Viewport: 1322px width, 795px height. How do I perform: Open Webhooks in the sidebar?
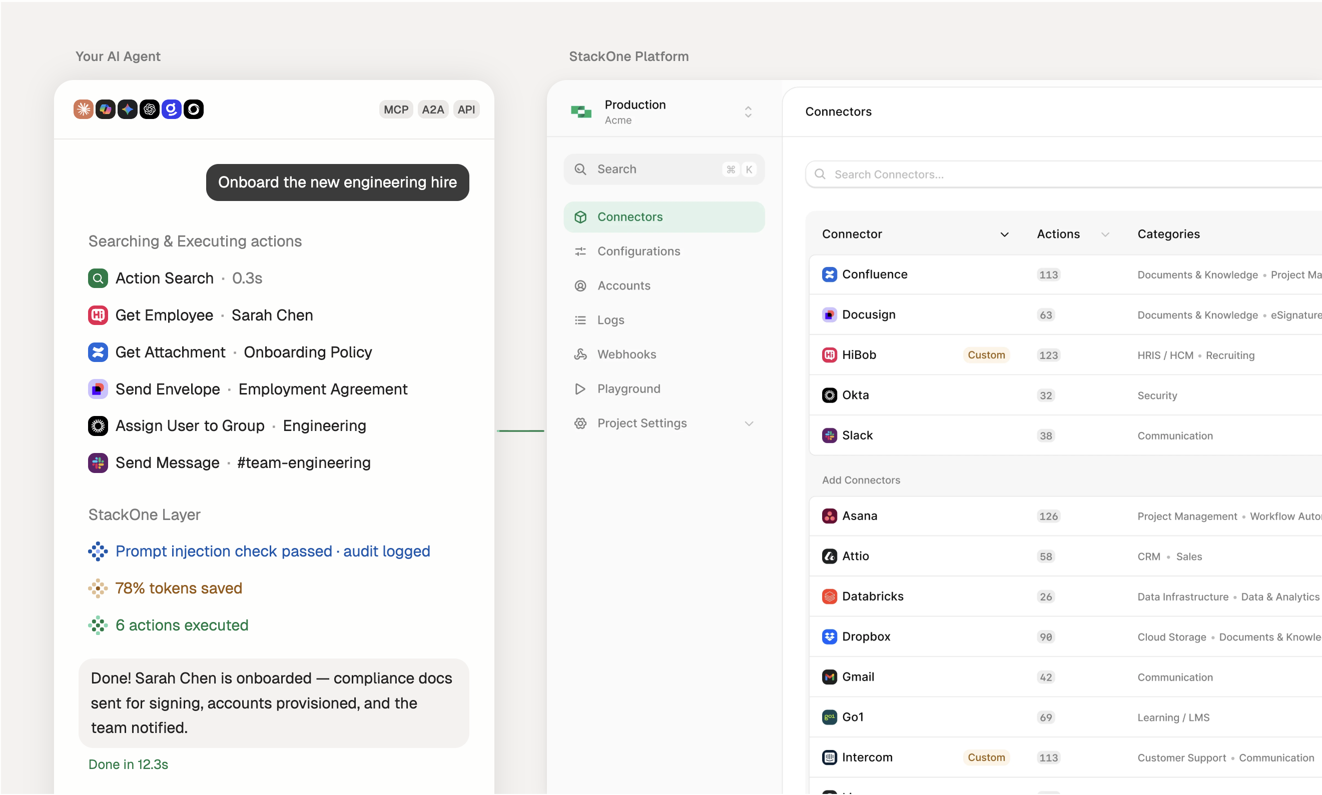[664, 354]
